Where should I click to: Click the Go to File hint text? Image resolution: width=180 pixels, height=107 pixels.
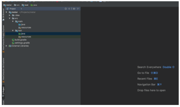click(143, 73)
